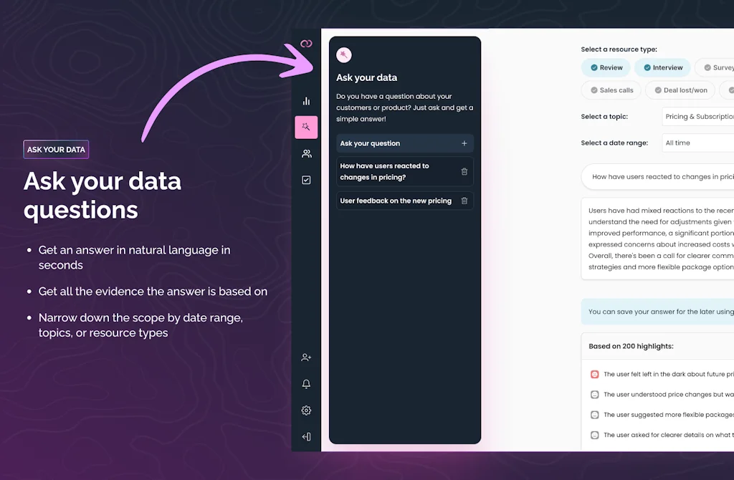Select the magic wand Ask your data tool
This screenshot has width=734, height=480.
(x=306, y=127)
